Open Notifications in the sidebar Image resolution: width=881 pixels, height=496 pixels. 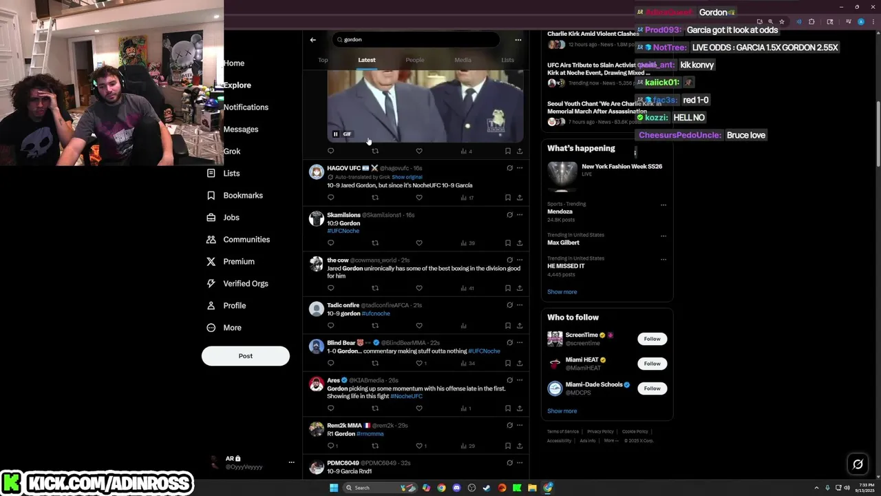[246, 107]
